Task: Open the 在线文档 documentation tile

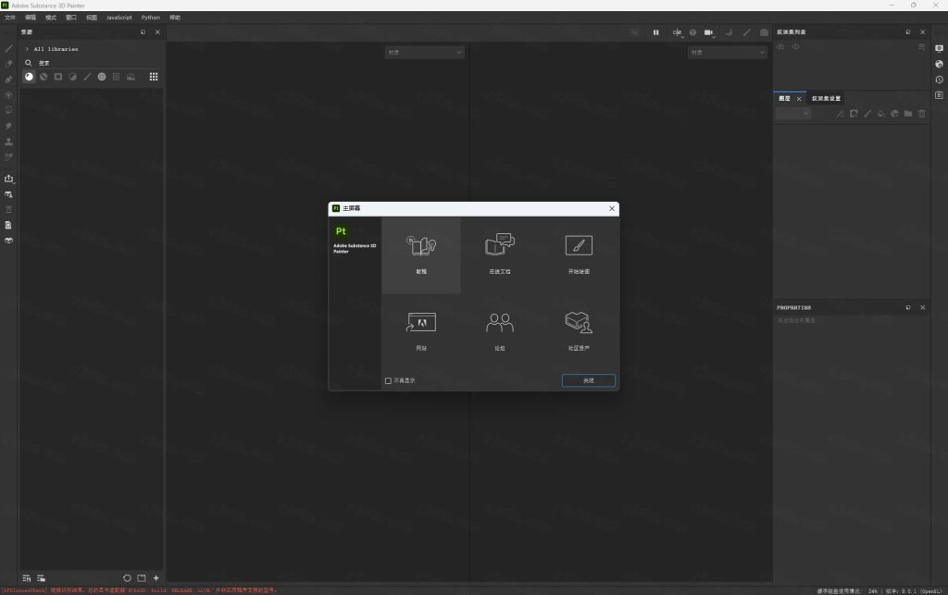Action: (500, 255)
